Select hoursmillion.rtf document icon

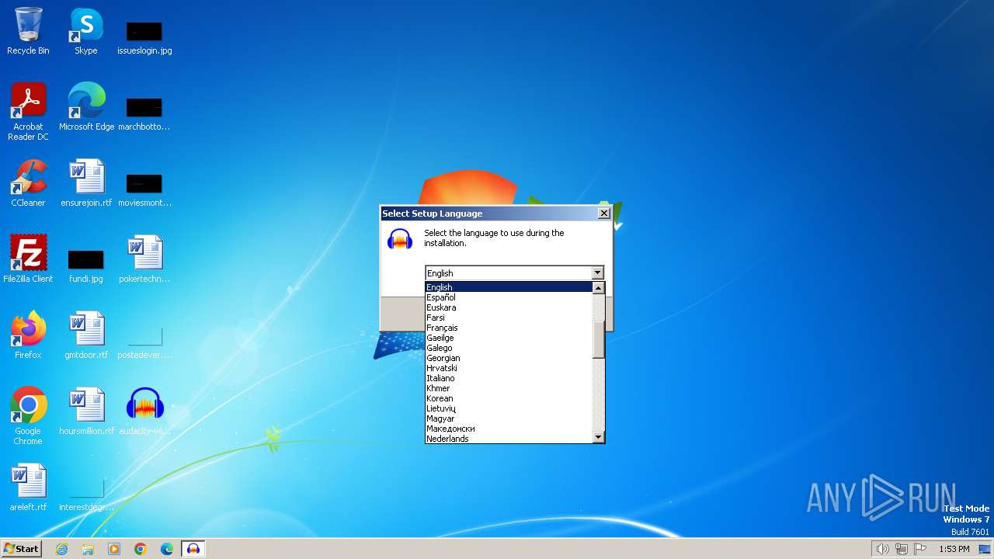click(86, 411)
